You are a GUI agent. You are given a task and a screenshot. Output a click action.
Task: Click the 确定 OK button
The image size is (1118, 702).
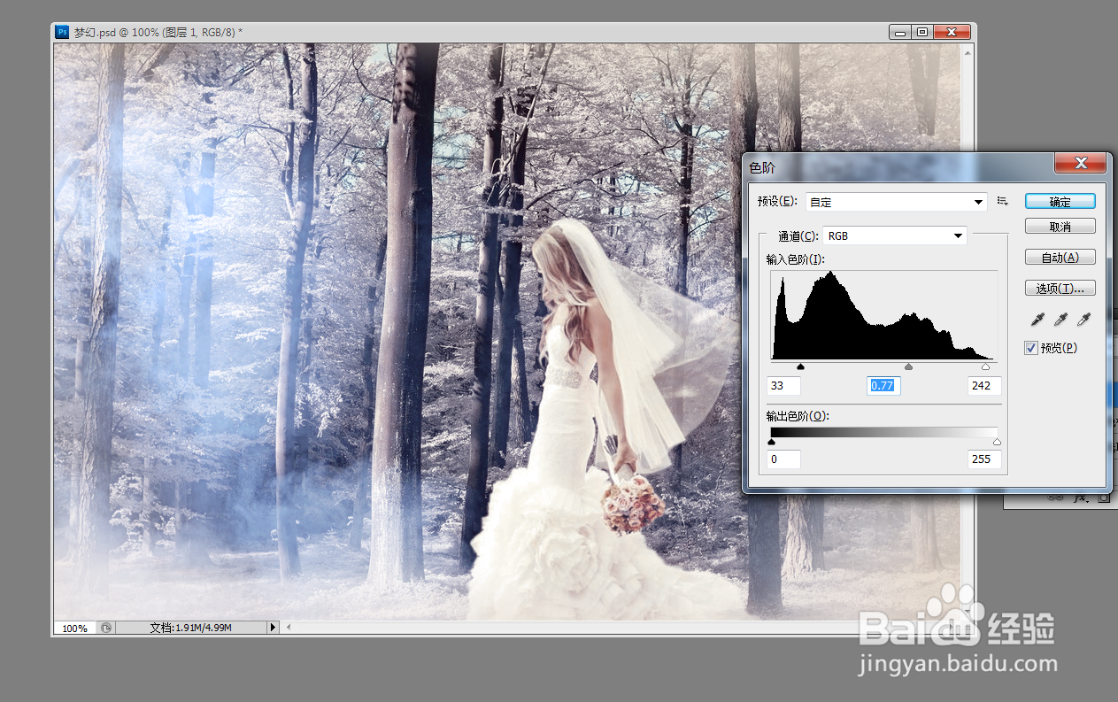[x=1060, y=202]
